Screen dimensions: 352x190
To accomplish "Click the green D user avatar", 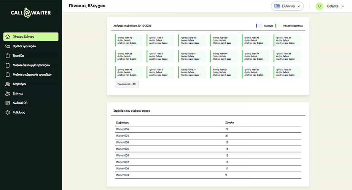I will pyautogui.click(x=320, y=6).
